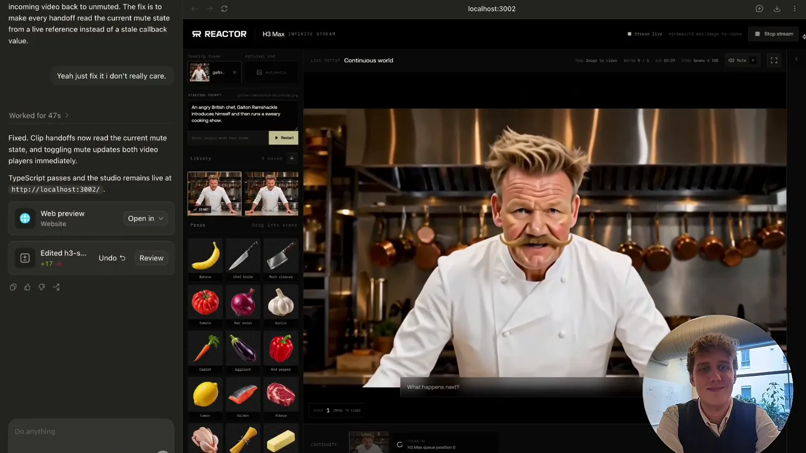Select the Red pepper prop
This screenshot has width=806, height=453.
tap(281, 352)
